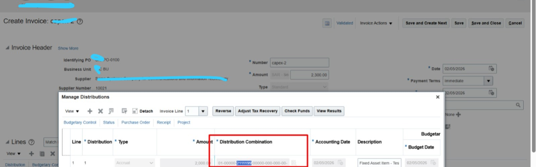Click the search field with magnifier
Viewport: 536px width, 167px height.
484,105
